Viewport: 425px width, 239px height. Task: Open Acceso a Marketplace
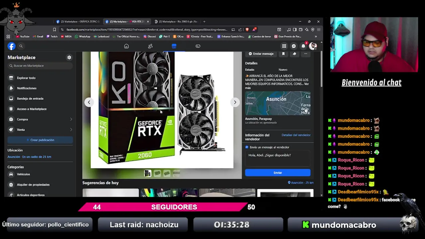pos(40,109)
